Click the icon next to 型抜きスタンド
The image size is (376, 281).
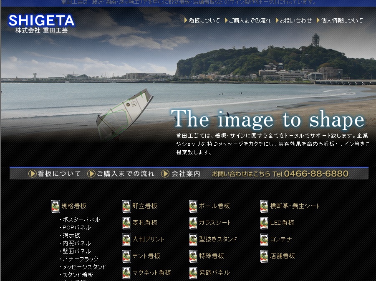pyautogui.click(x=193, y=240)
